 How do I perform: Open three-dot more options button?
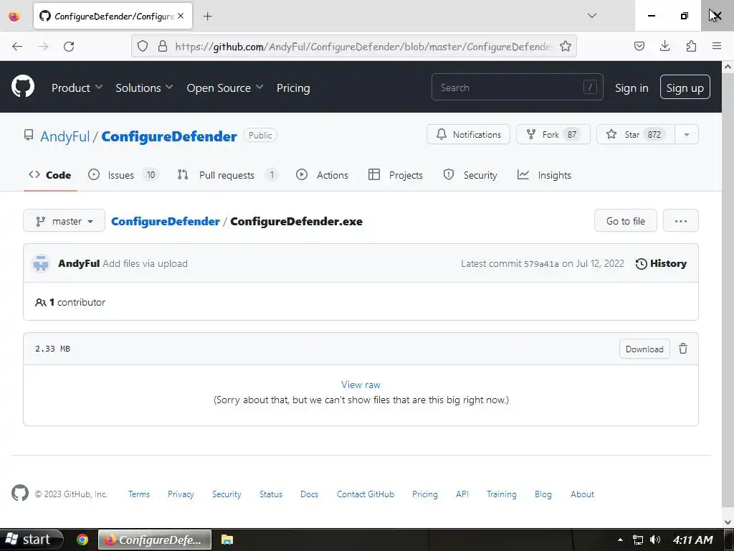(681, 221)
